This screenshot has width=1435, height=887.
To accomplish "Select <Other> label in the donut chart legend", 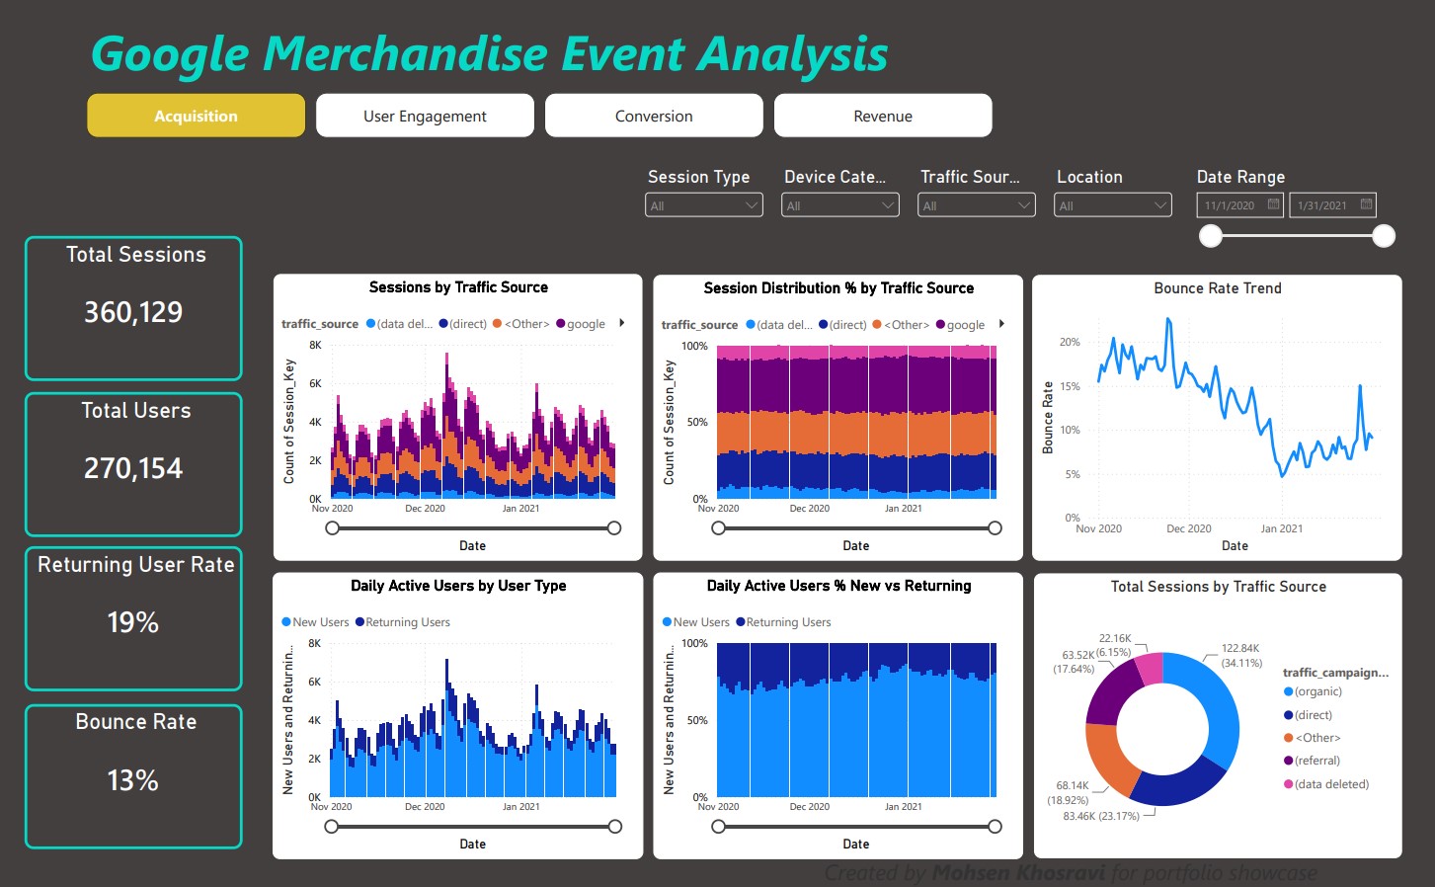I will click(1318, 738).
